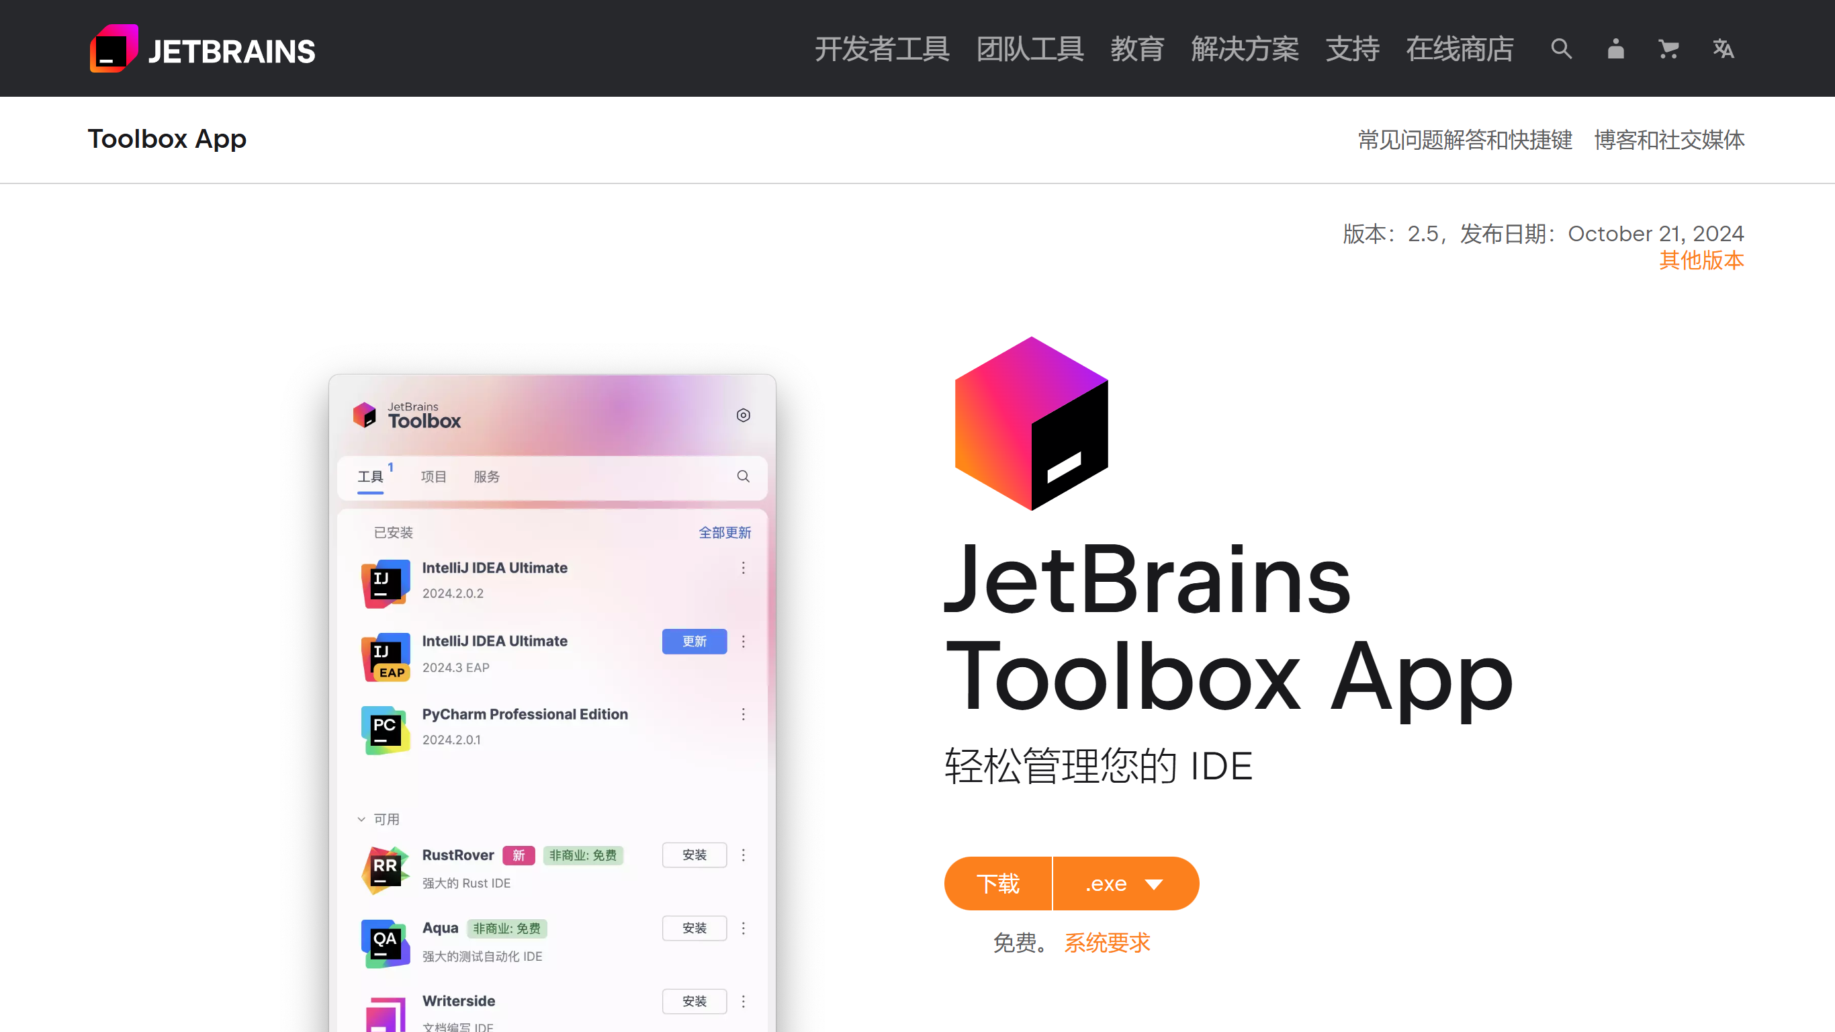This screenshot has width=1835, height=1032.
Task: Open more options for Writerside
Action: click(x=743, y=1001)
